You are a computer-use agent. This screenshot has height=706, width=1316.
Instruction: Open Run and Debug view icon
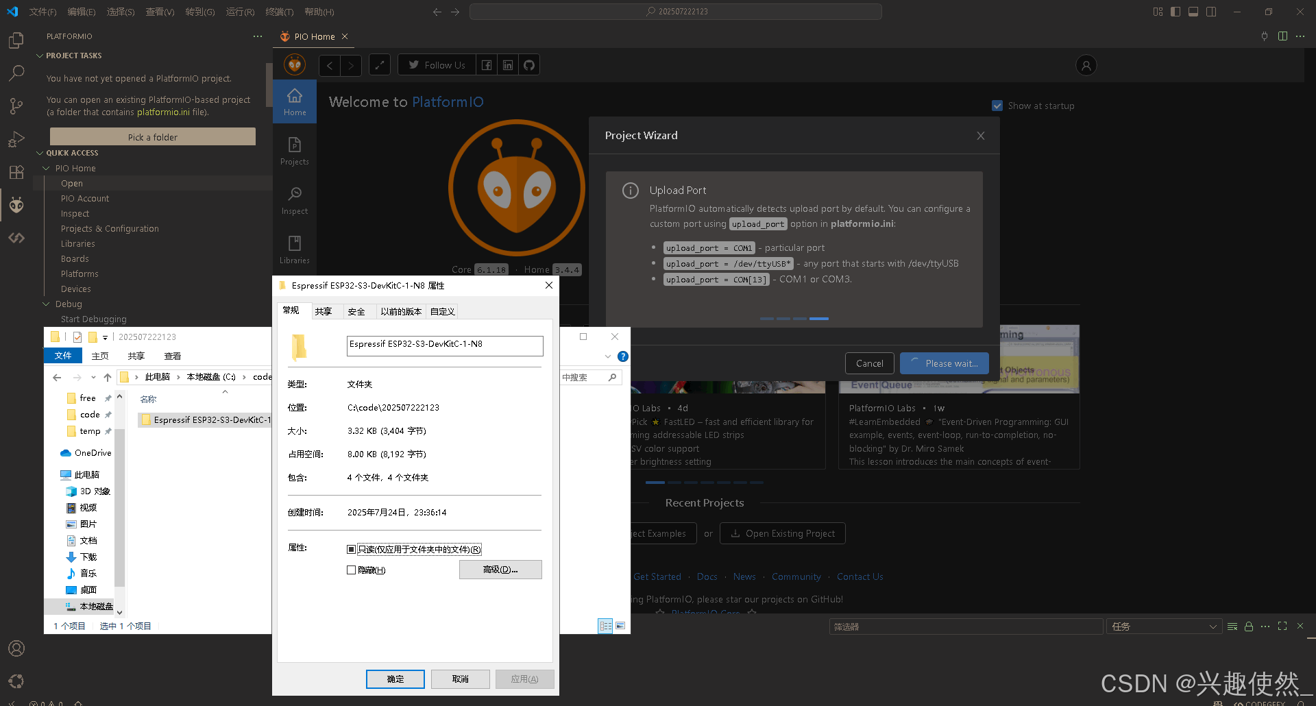pyautogui.click(x=16, y=139)
